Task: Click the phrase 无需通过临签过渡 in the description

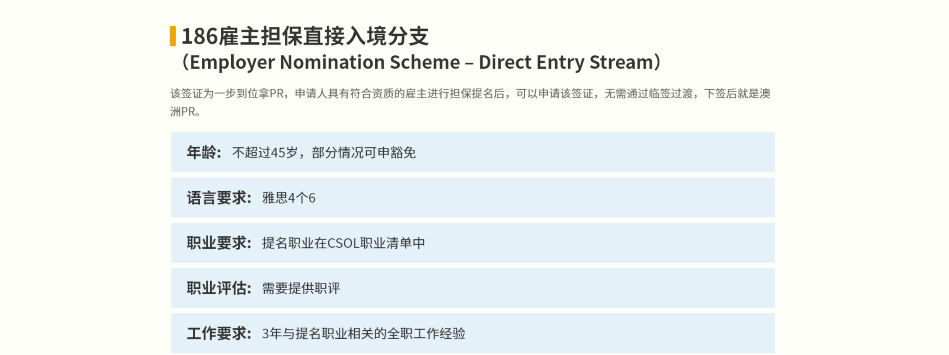Action: pyautogui.click(x=648, y=93)
